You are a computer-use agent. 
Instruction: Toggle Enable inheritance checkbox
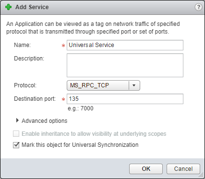pyautogui.click(x=16, y=134)
